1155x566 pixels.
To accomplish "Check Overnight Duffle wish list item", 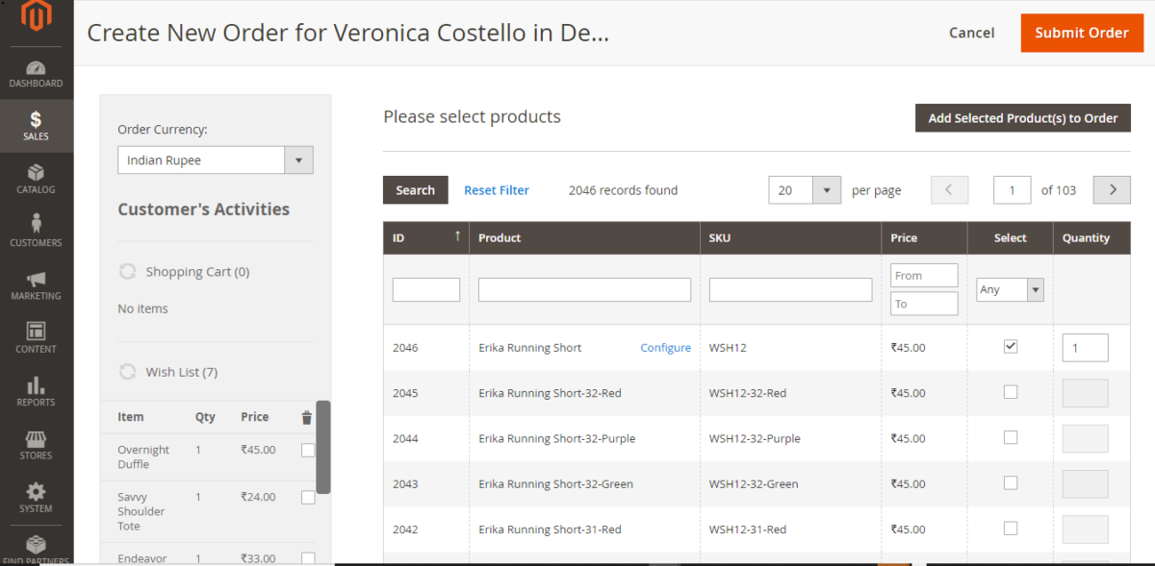I will click(308, 450).
